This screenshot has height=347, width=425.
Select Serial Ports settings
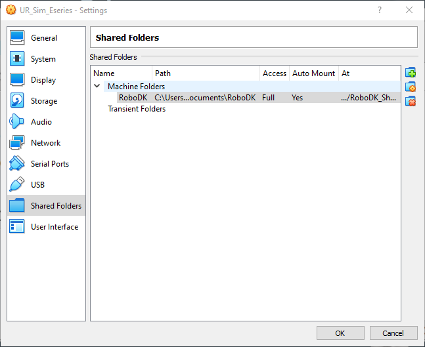click(x=49, y=164)
